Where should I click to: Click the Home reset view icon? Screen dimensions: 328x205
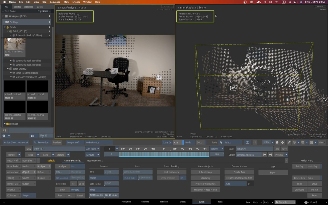[277, 142]
